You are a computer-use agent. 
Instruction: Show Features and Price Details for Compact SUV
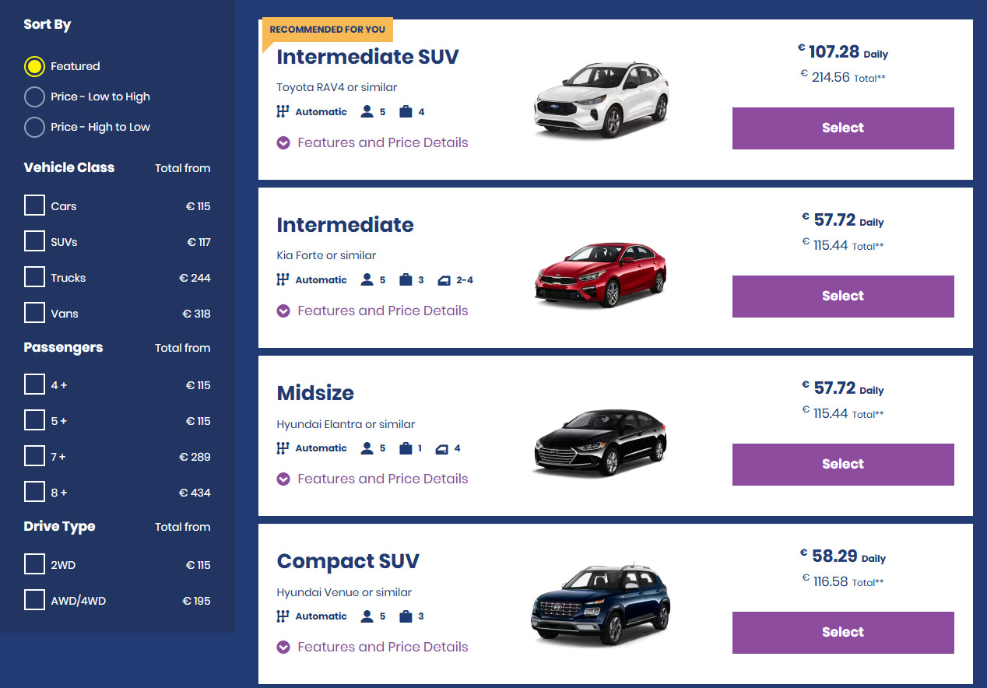click(x=373, y=647)
